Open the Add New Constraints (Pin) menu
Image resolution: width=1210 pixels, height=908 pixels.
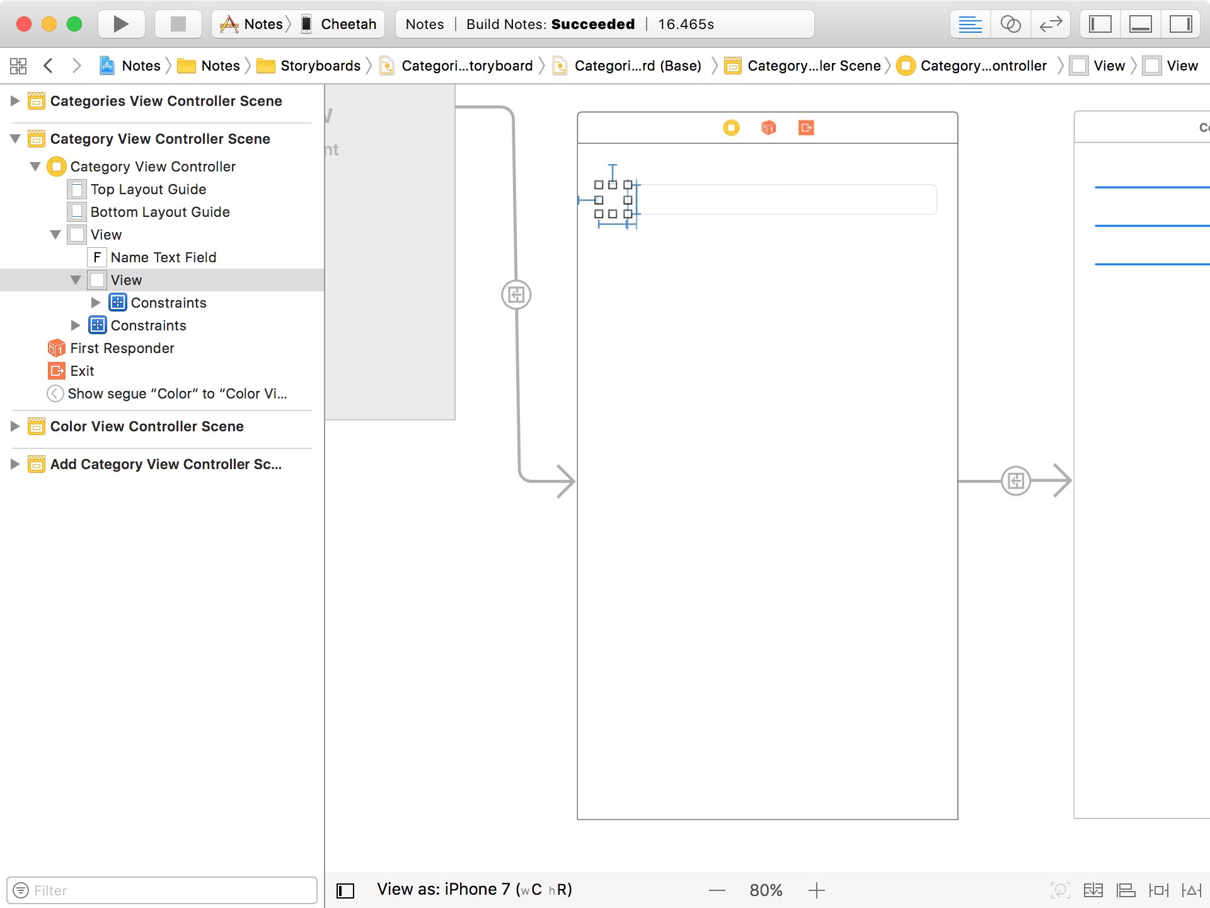click(x=1160, y=890)
